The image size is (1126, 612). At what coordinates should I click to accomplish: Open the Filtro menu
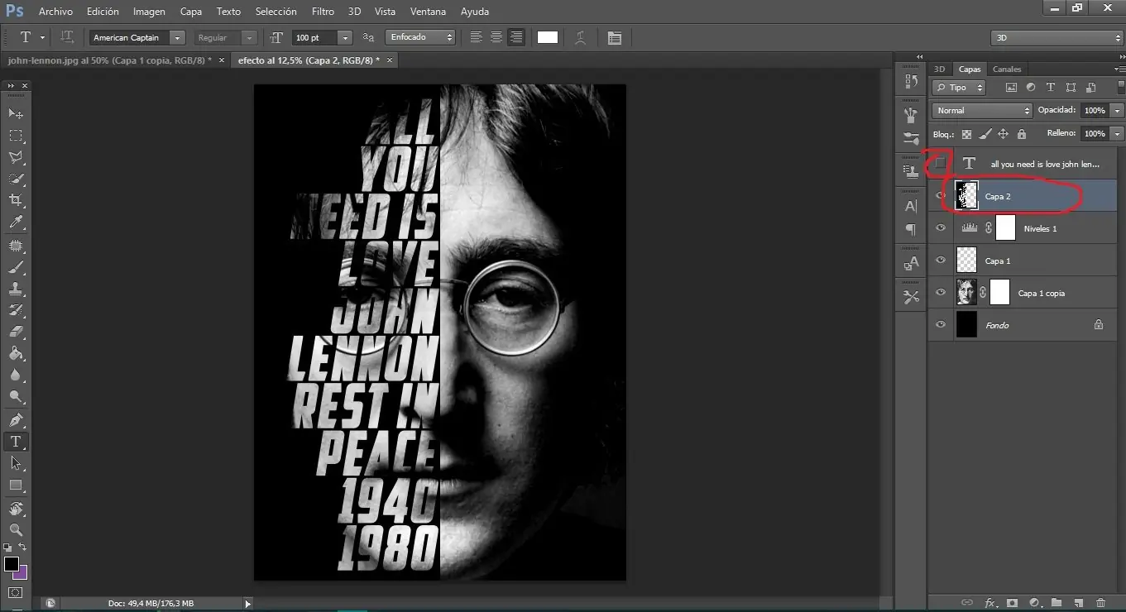point(323,11)
